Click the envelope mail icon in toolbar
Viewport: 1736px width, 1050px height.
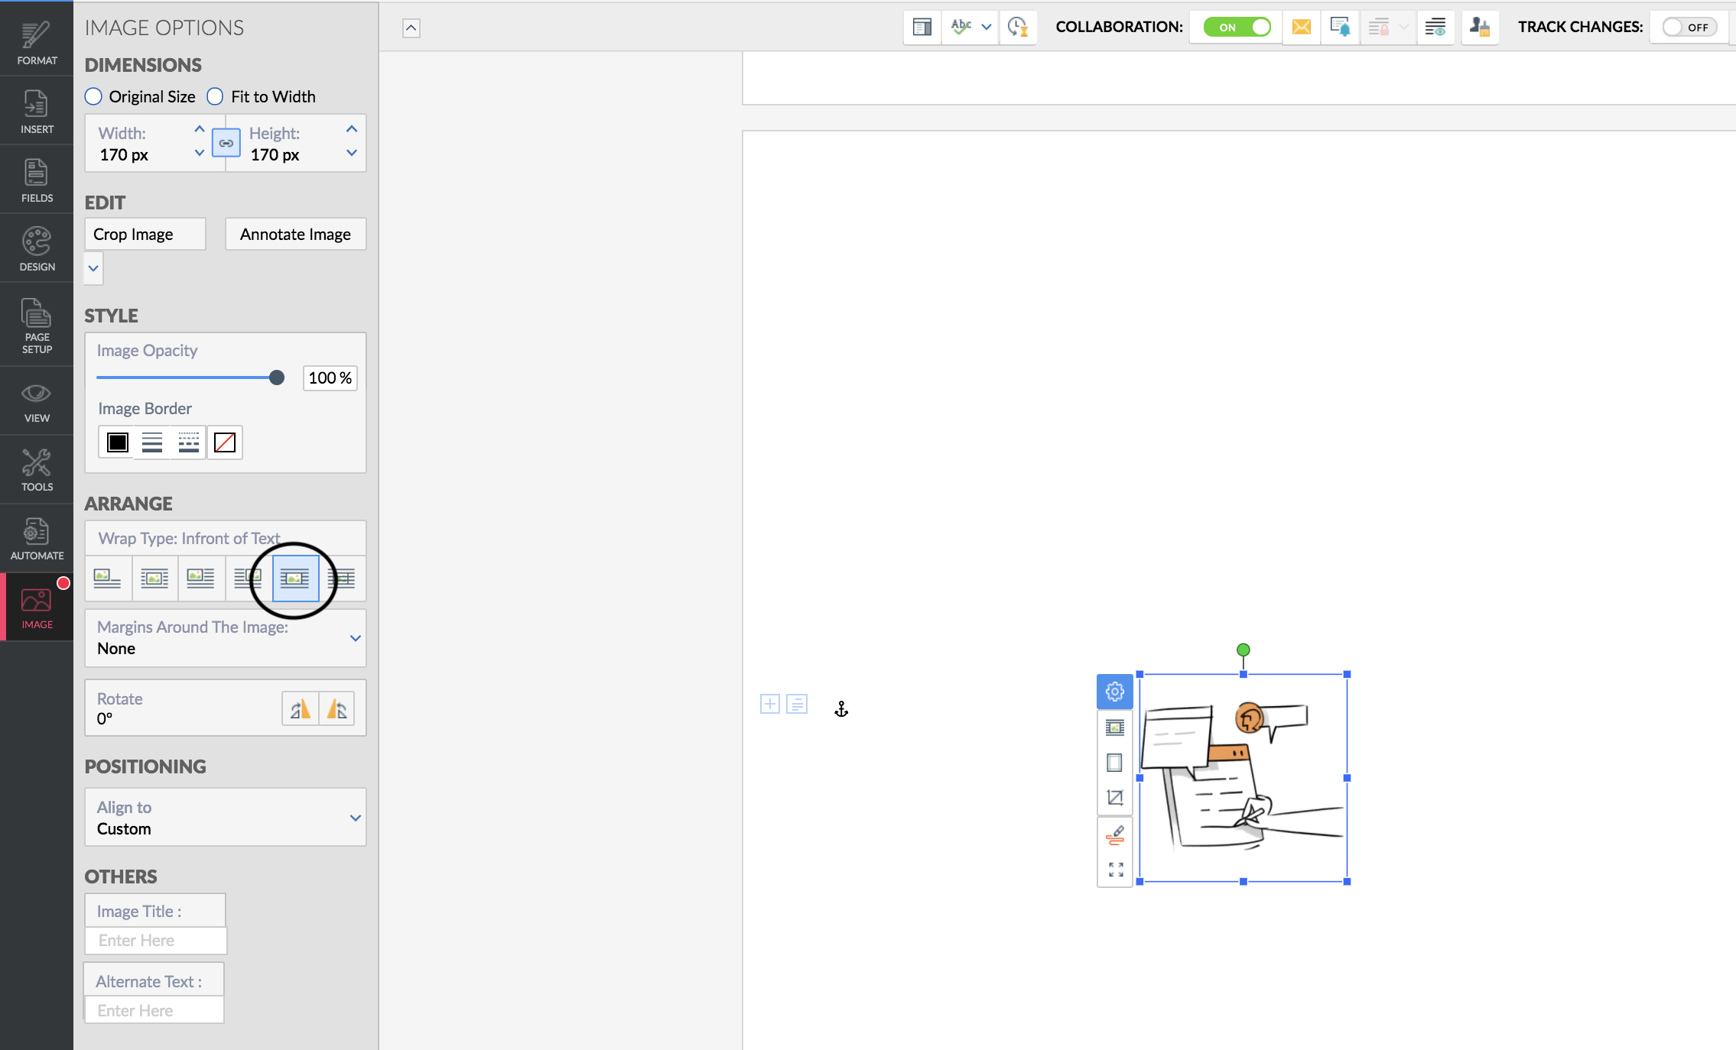(x=1301, y=28)
